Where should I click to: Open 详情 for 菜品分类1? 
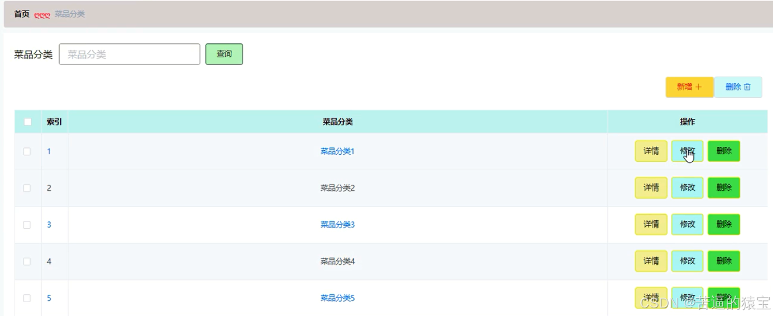(x=651, y=151)
